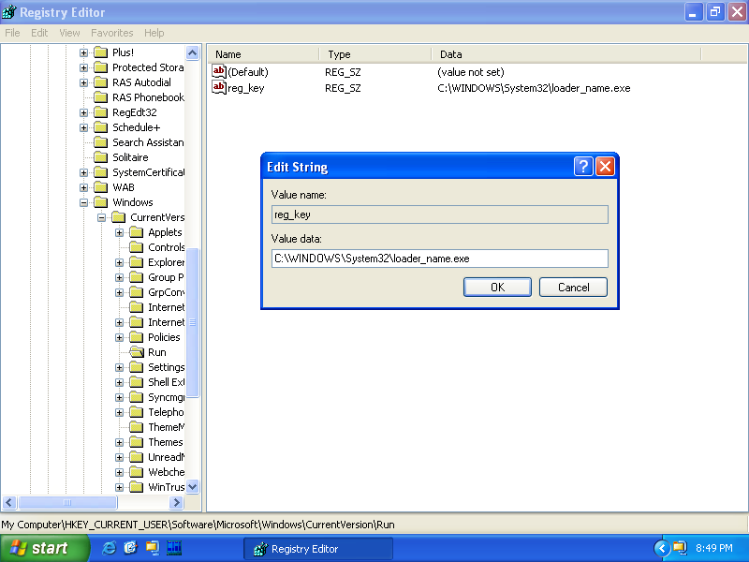
Task: Open Internet Explorer from Quick Launch
Action: 109,548
